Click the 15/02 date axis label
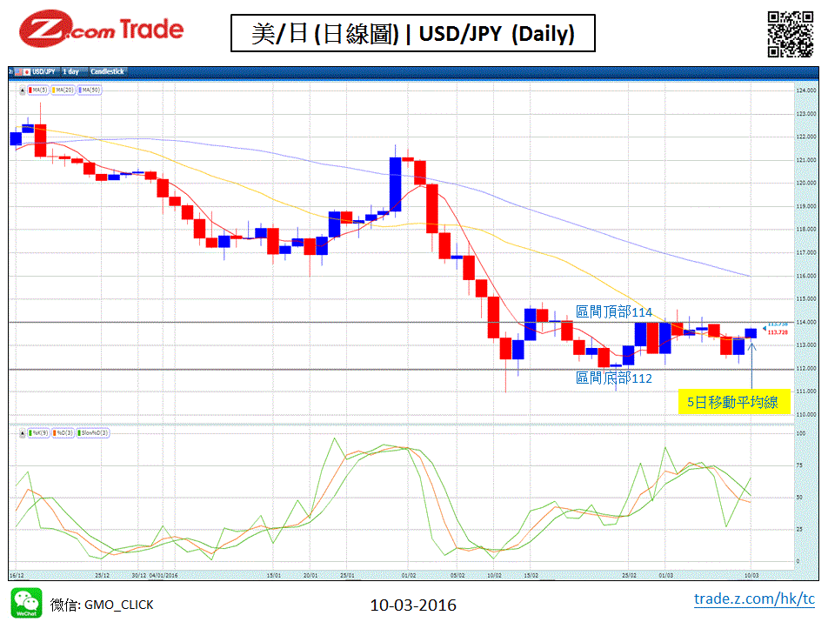The width and height of the screenshot is (828, 622). pyautogui.click(x=531, y=575)
